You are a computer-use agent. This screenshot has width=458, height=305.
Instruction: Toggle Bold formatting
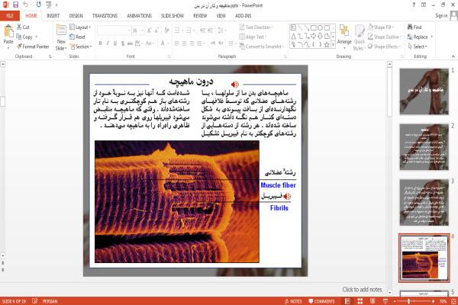click(x=100, y=43)
